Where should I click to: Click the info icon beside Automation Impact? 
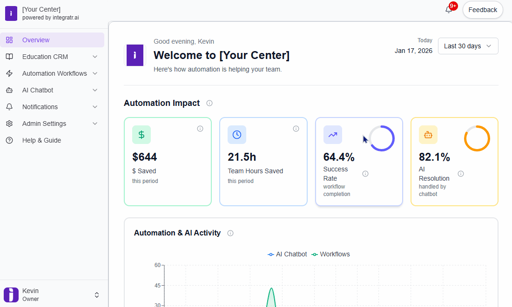tap(209, 103)
